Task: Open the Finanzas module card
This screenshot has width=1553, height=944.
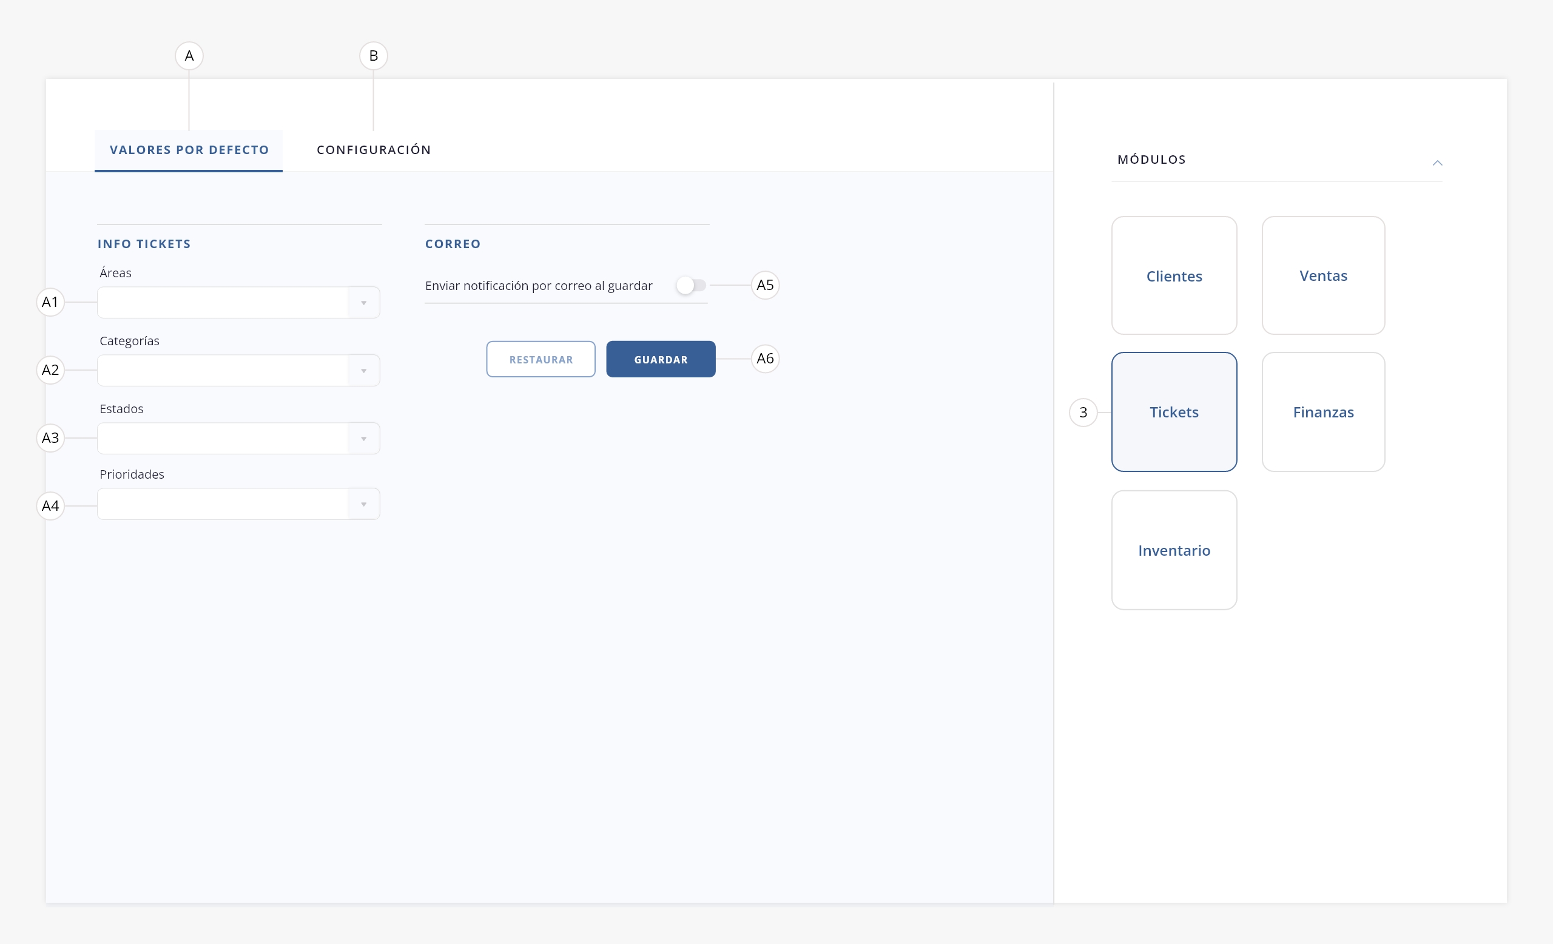Action: point(1323,412)
